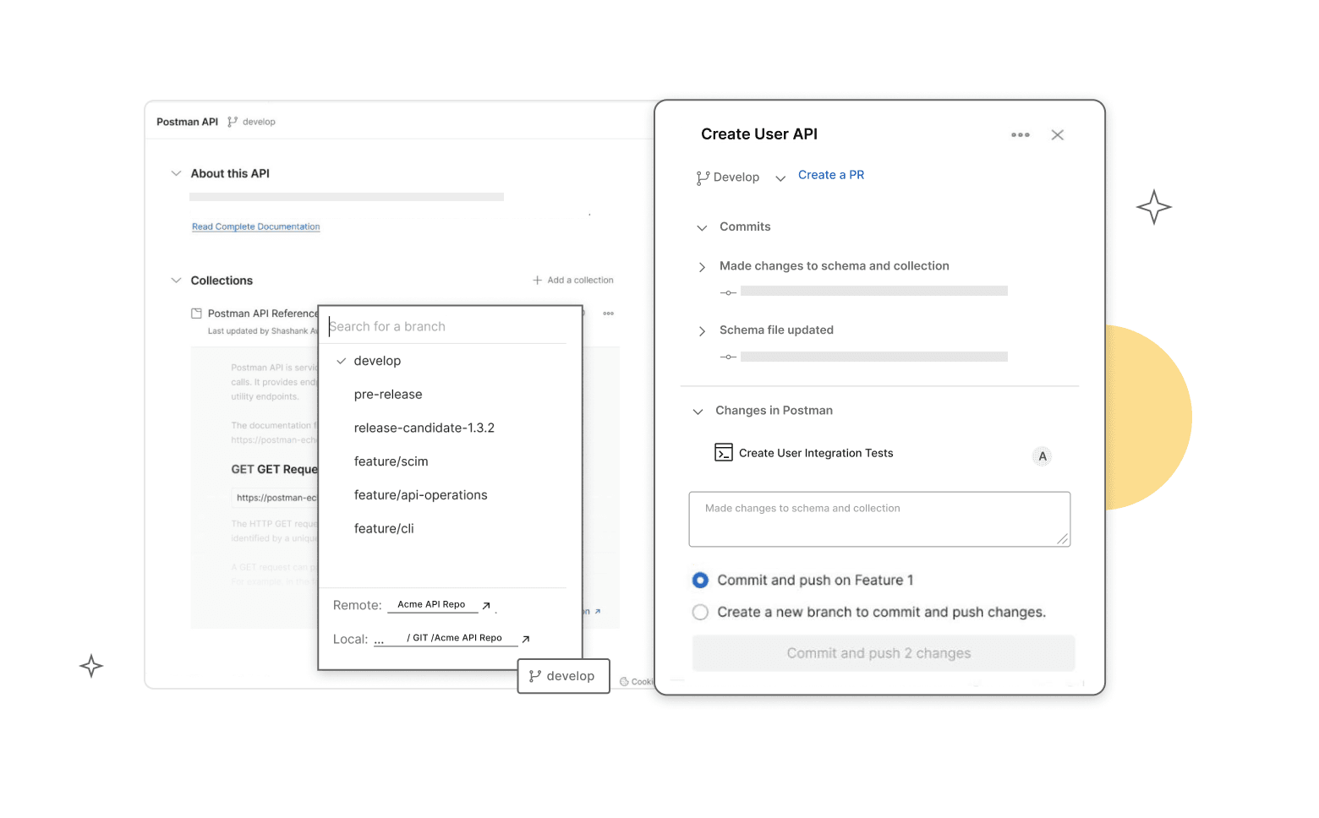Click the Add a collection button
The height and width of the screenshot is (818, 1319).
[x=573, y=280]
